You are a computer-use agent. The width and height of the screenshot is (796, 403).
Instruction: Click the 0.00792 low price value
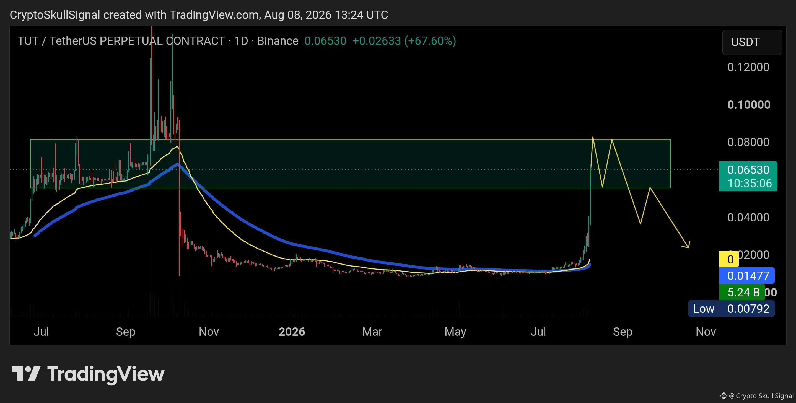click(x=747, y=309)
